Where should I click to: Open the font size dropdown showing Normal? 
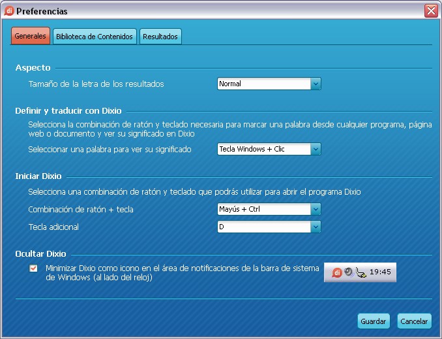coord(269,84)
